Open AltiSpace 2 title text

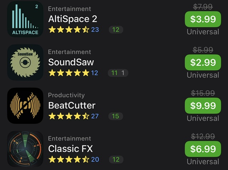coord(73,19)
